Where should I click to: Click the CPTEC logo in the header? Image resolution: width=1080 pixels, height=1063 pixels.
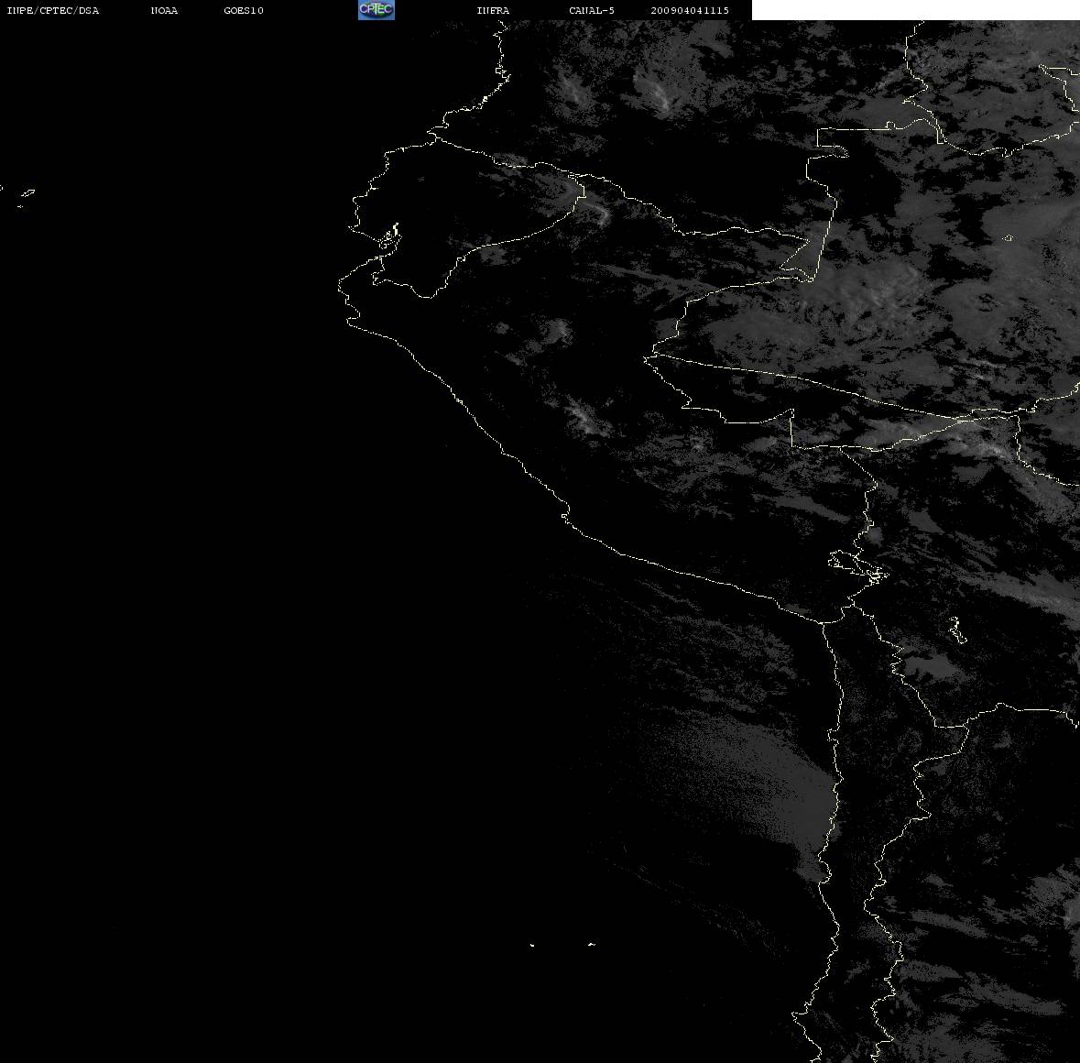[x=376, y=10]
